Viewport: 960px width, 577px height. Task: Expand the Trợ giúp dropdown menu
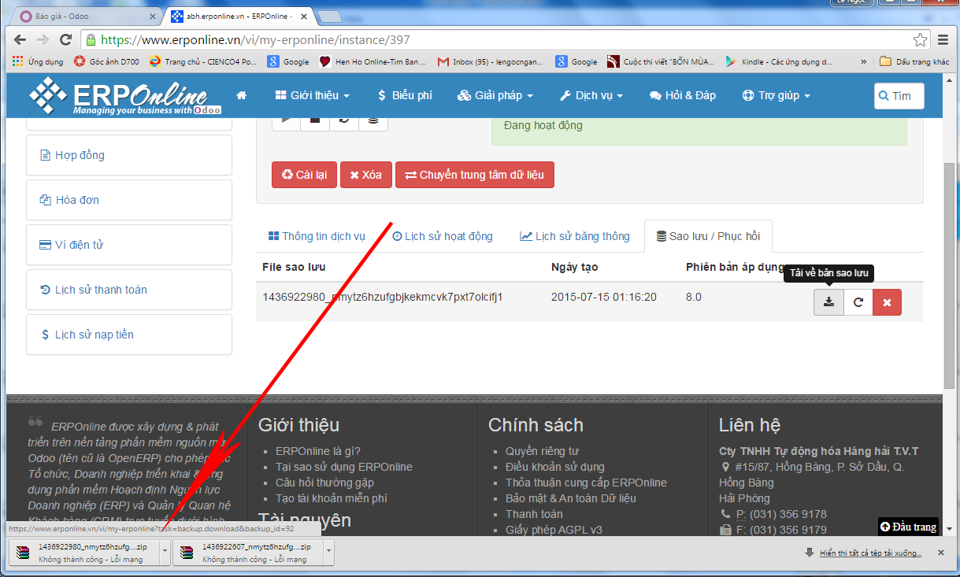[776, 95]
